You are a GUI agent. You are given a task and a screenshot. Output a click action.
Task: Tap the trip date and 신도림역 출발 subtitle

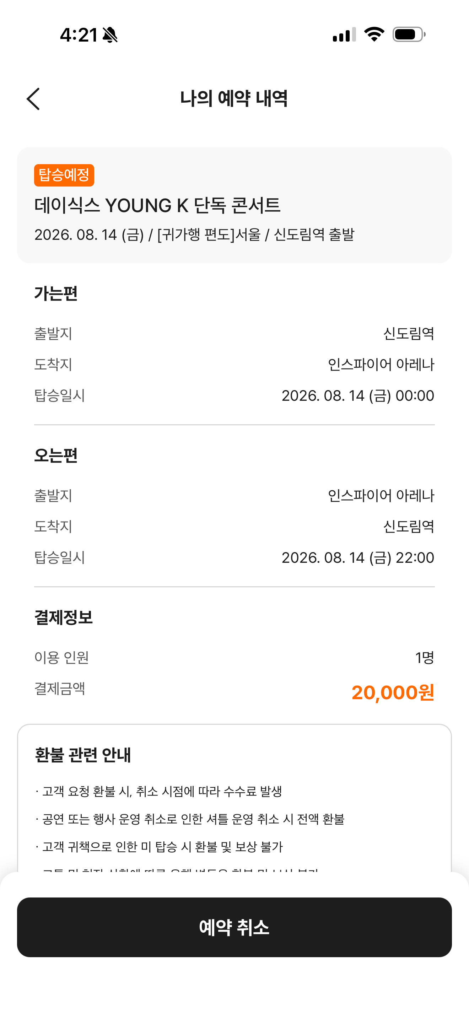pyautogui.click(x=194, y=234)
